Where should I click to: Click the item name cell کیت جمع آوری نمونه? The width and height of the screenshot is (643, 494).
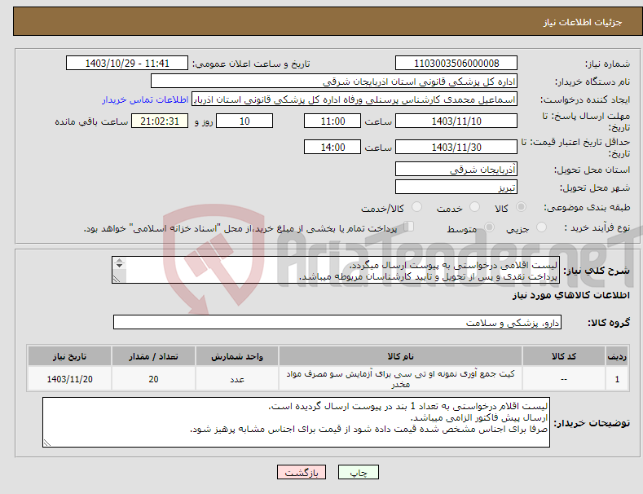(400, 379)
